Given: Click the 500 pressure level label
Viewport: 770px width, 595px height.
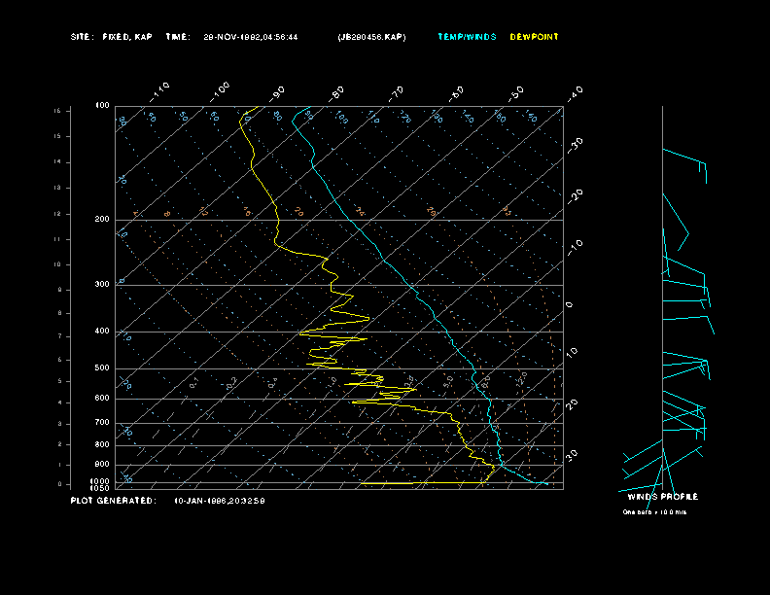Looking at the screenshot, I should pos(102,368).
